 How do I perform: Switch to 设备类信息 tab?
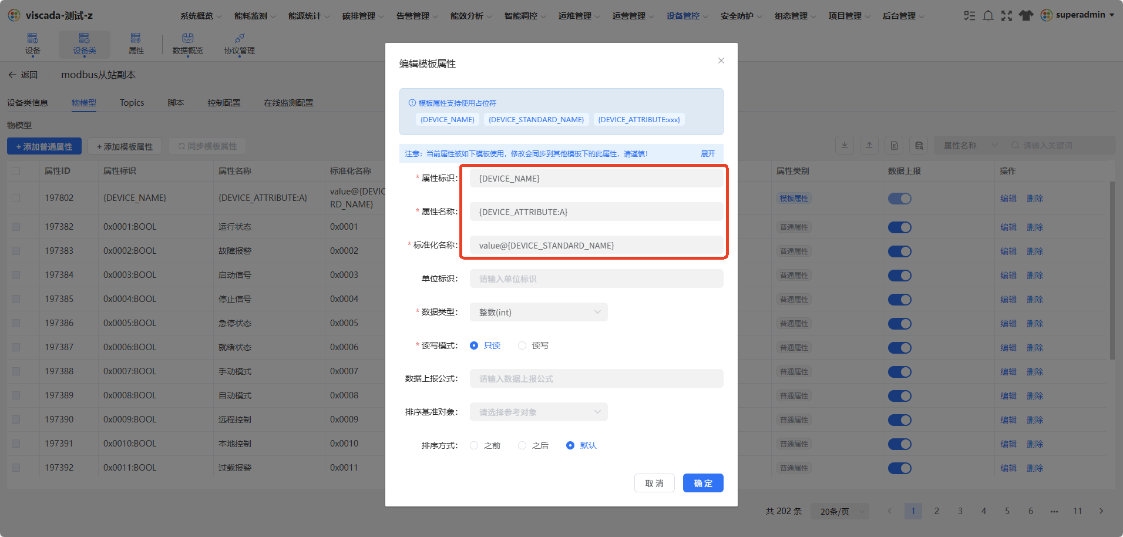28,103
